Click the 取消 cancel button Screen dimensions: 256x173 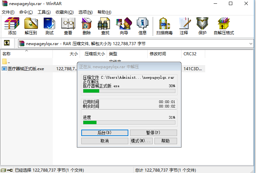105,141
